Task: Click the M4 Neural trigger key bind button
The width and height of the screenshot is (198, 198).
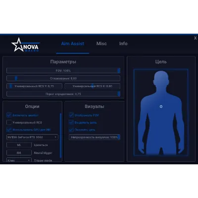Action: [x=19, y=153]
